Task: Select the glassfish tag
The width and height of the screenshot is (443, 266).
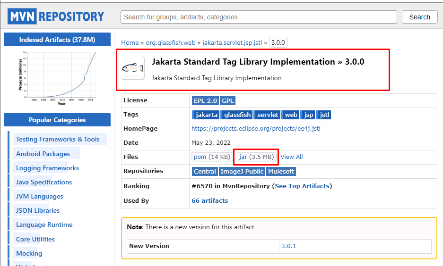Action: (x=237, y=115)
